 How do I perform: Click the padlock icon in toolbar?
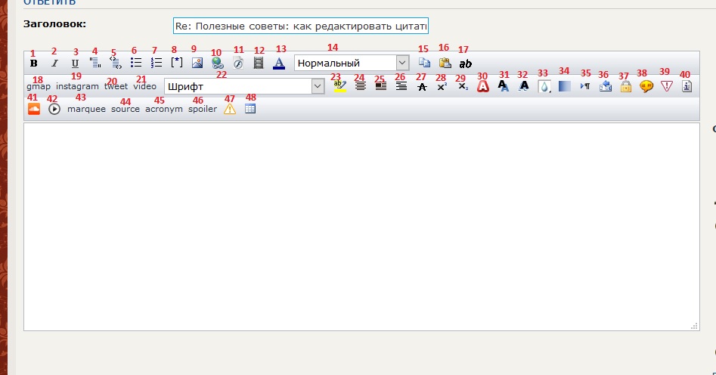click(625, 87)
